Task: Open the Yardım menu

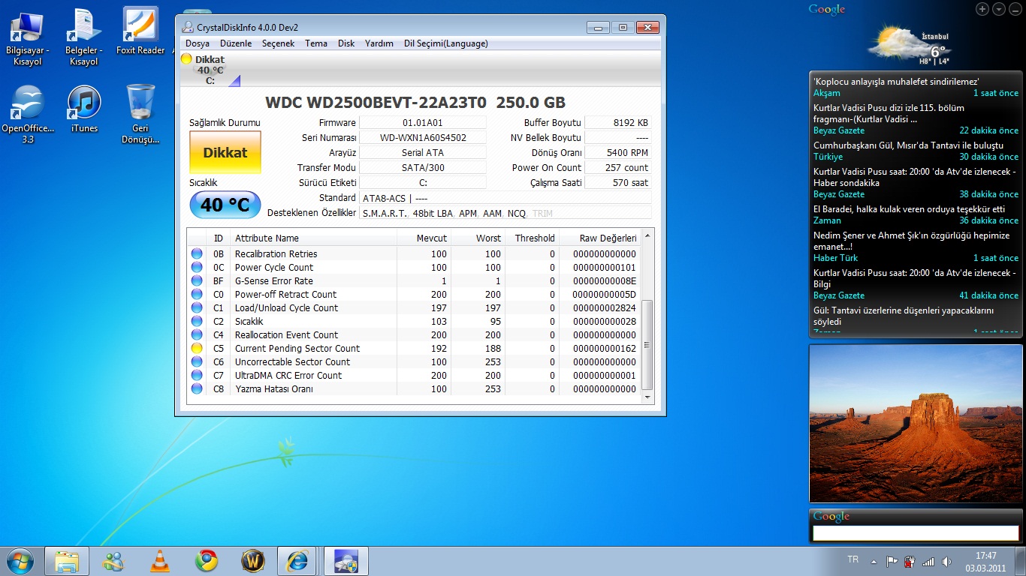Action: point(379,43)
